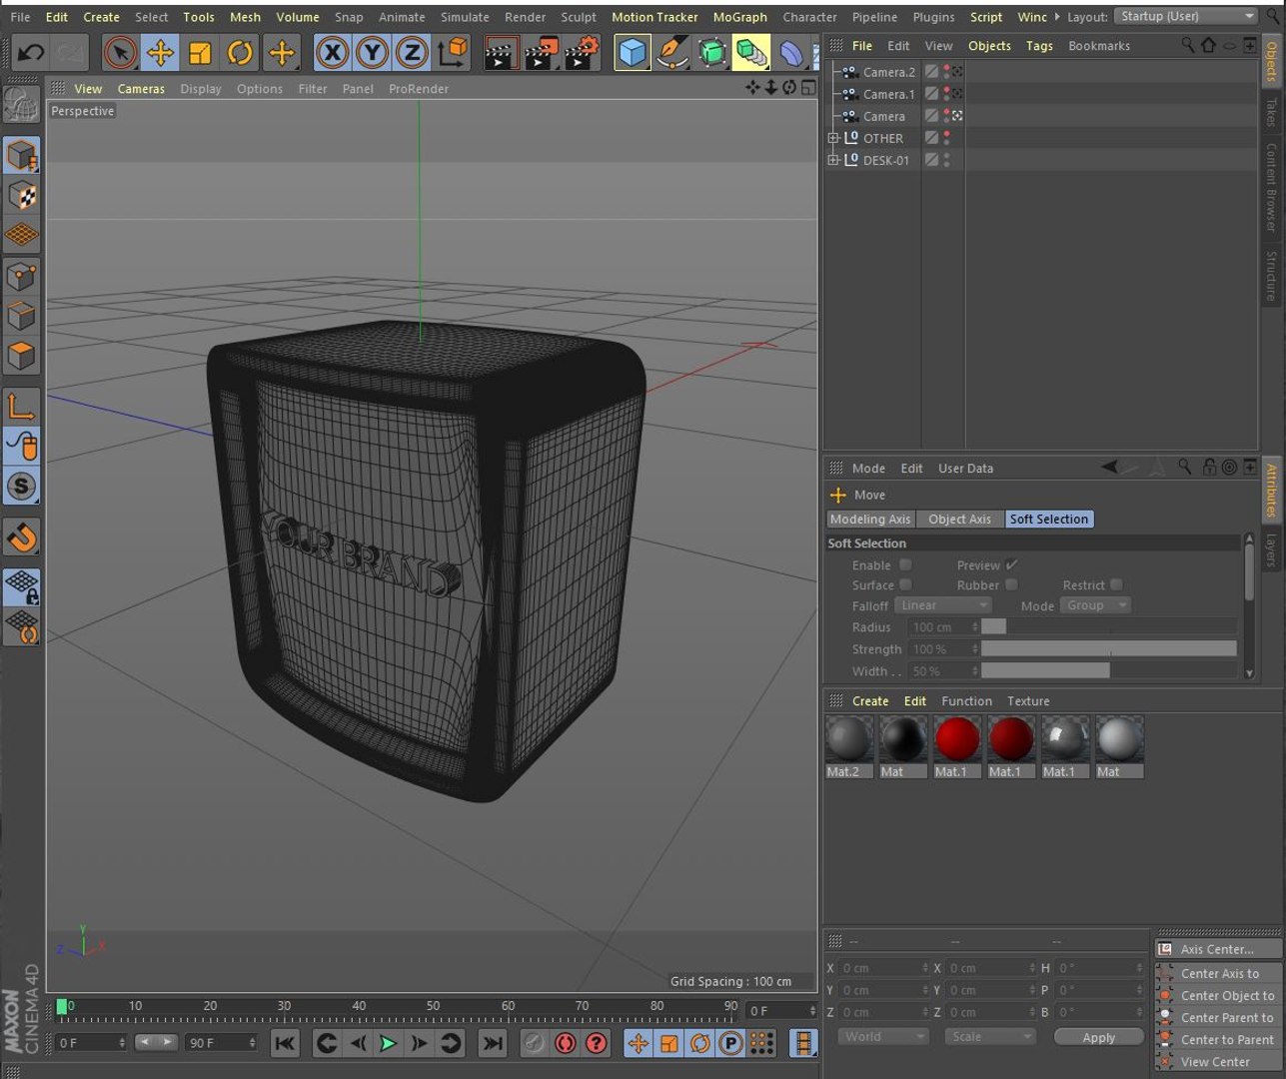
Task: Enable Texture mode in left toolbar
Action: click(22, 196)
